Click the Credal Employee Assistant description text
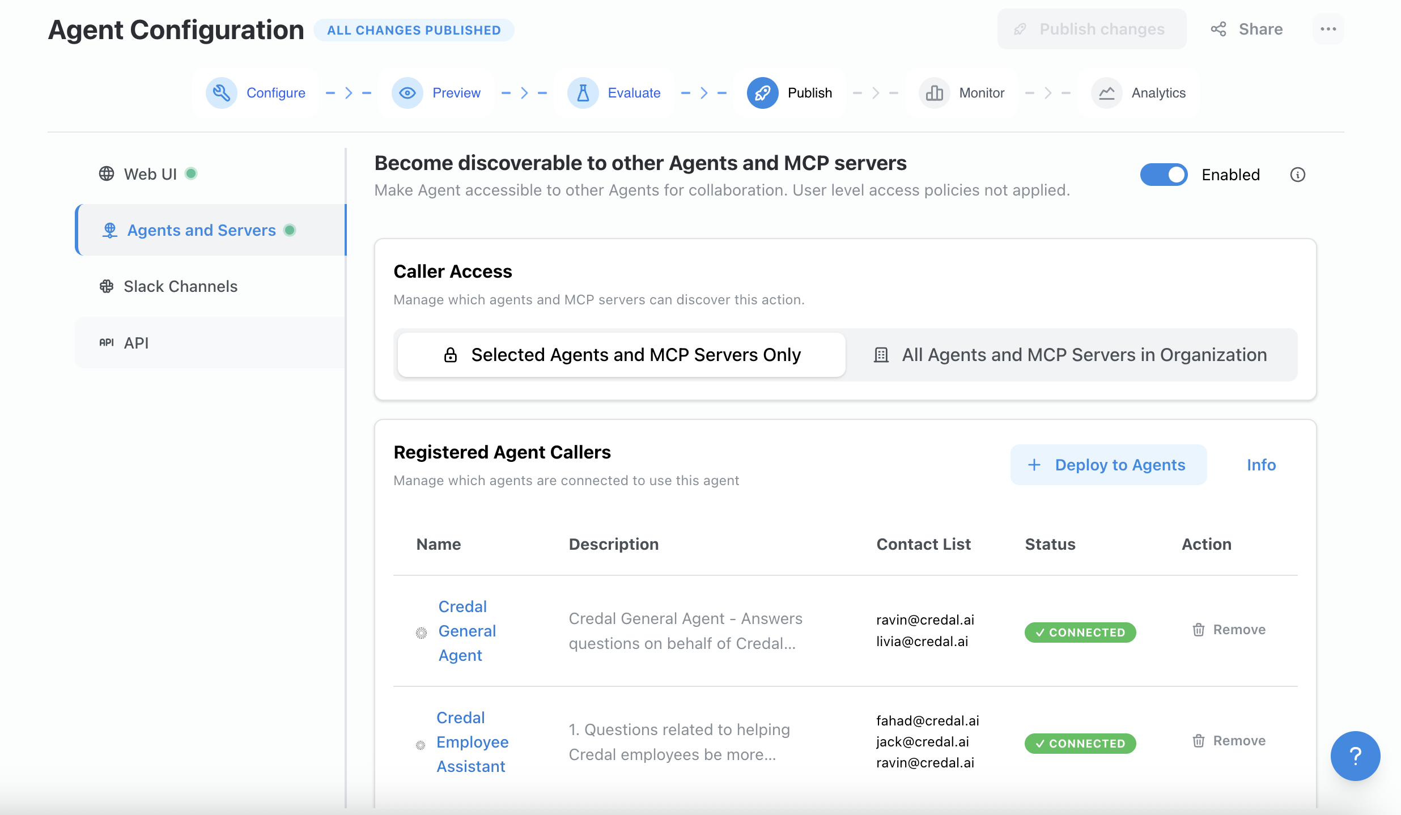 click(x=679, y=742)
